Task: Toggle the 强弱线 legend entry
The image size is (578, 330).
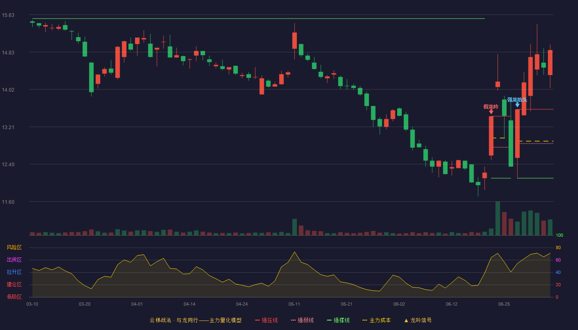Action: [302, 320]
